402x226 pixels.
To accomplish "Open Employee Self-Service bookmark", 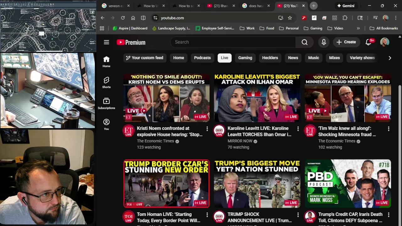I will click(x=215, y=28).
